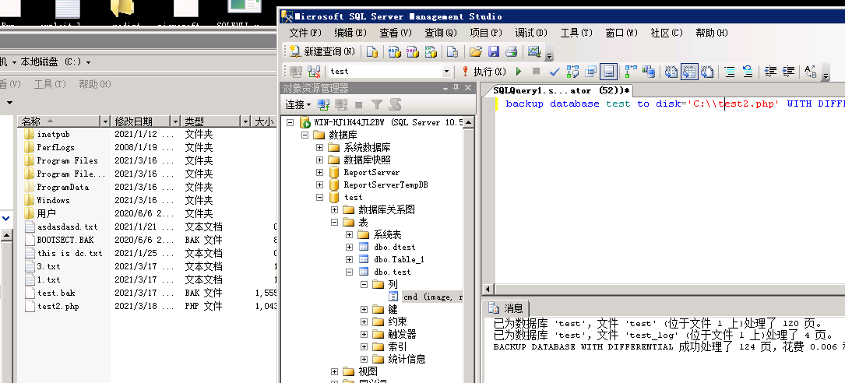Screen dimensions: 845x383
Task: Click the Object Explorer filter icon
Action: pos(377,104)
